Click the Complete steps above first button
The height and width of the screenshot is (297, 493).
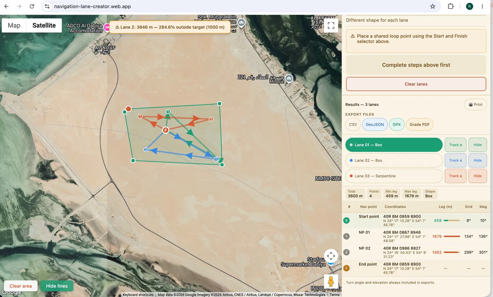pyautogui.click(x=416, y=65)
